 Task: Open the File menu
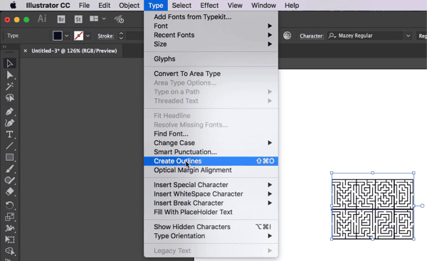pyautogui.click(x=84, y=5)
